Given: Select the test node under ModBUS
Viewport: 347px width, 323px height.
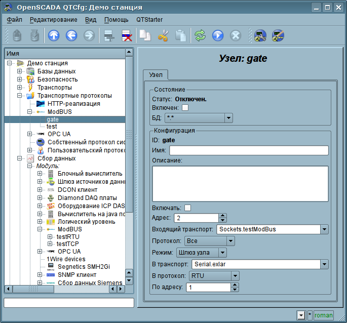Looking at the screenshot, I should (52, 126).
